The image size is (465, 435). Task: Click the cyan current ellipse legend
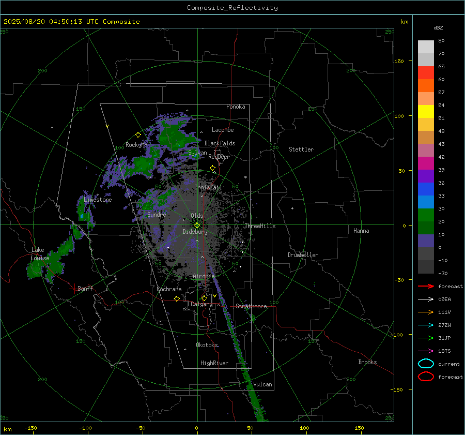(x=426, y=364)
